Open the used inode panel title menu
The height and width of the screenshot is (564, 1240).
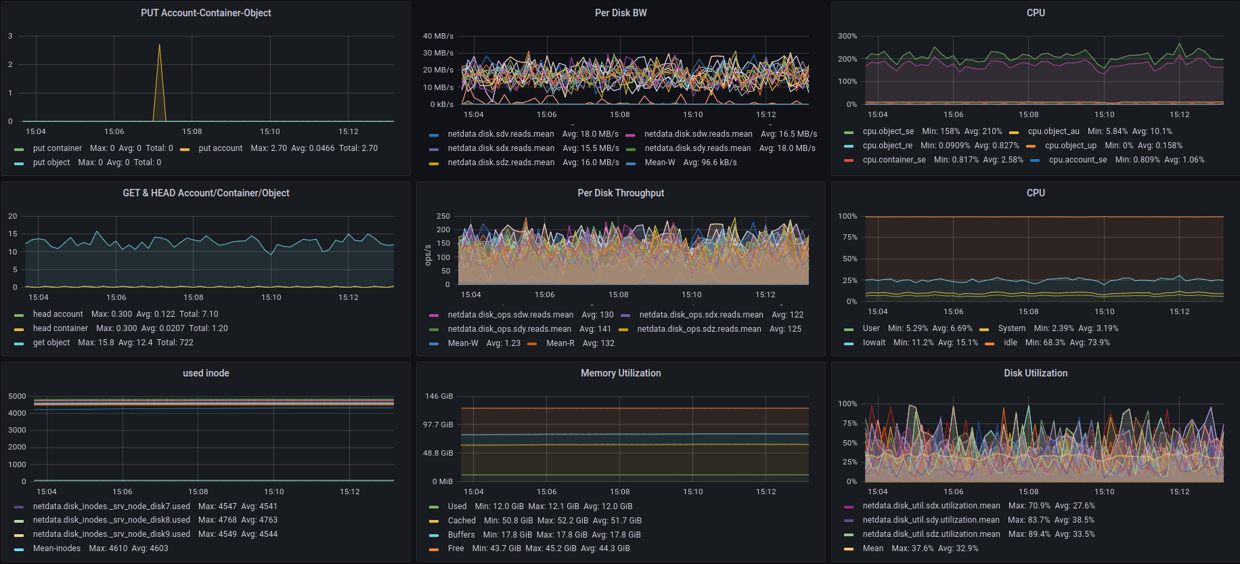coord(206,373)
